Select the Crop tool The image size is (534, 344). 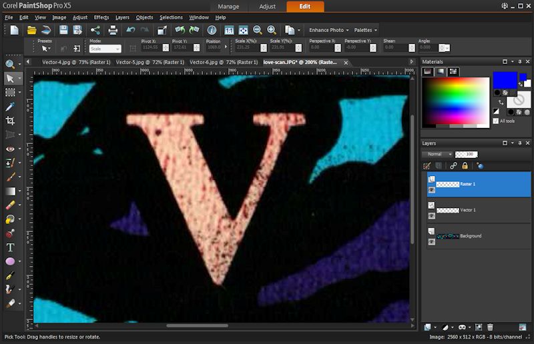point(10,121)
